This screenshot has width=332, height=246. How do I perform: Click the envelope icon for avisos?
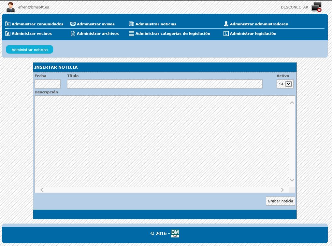click(x=73, y=24)
